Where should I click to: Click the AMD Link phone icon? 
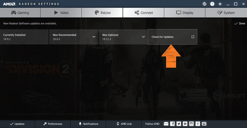tap(118, 124)
